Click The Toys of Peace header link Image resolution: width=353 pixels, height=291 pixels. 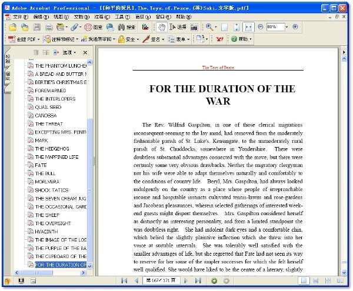(x=218, y=68)
